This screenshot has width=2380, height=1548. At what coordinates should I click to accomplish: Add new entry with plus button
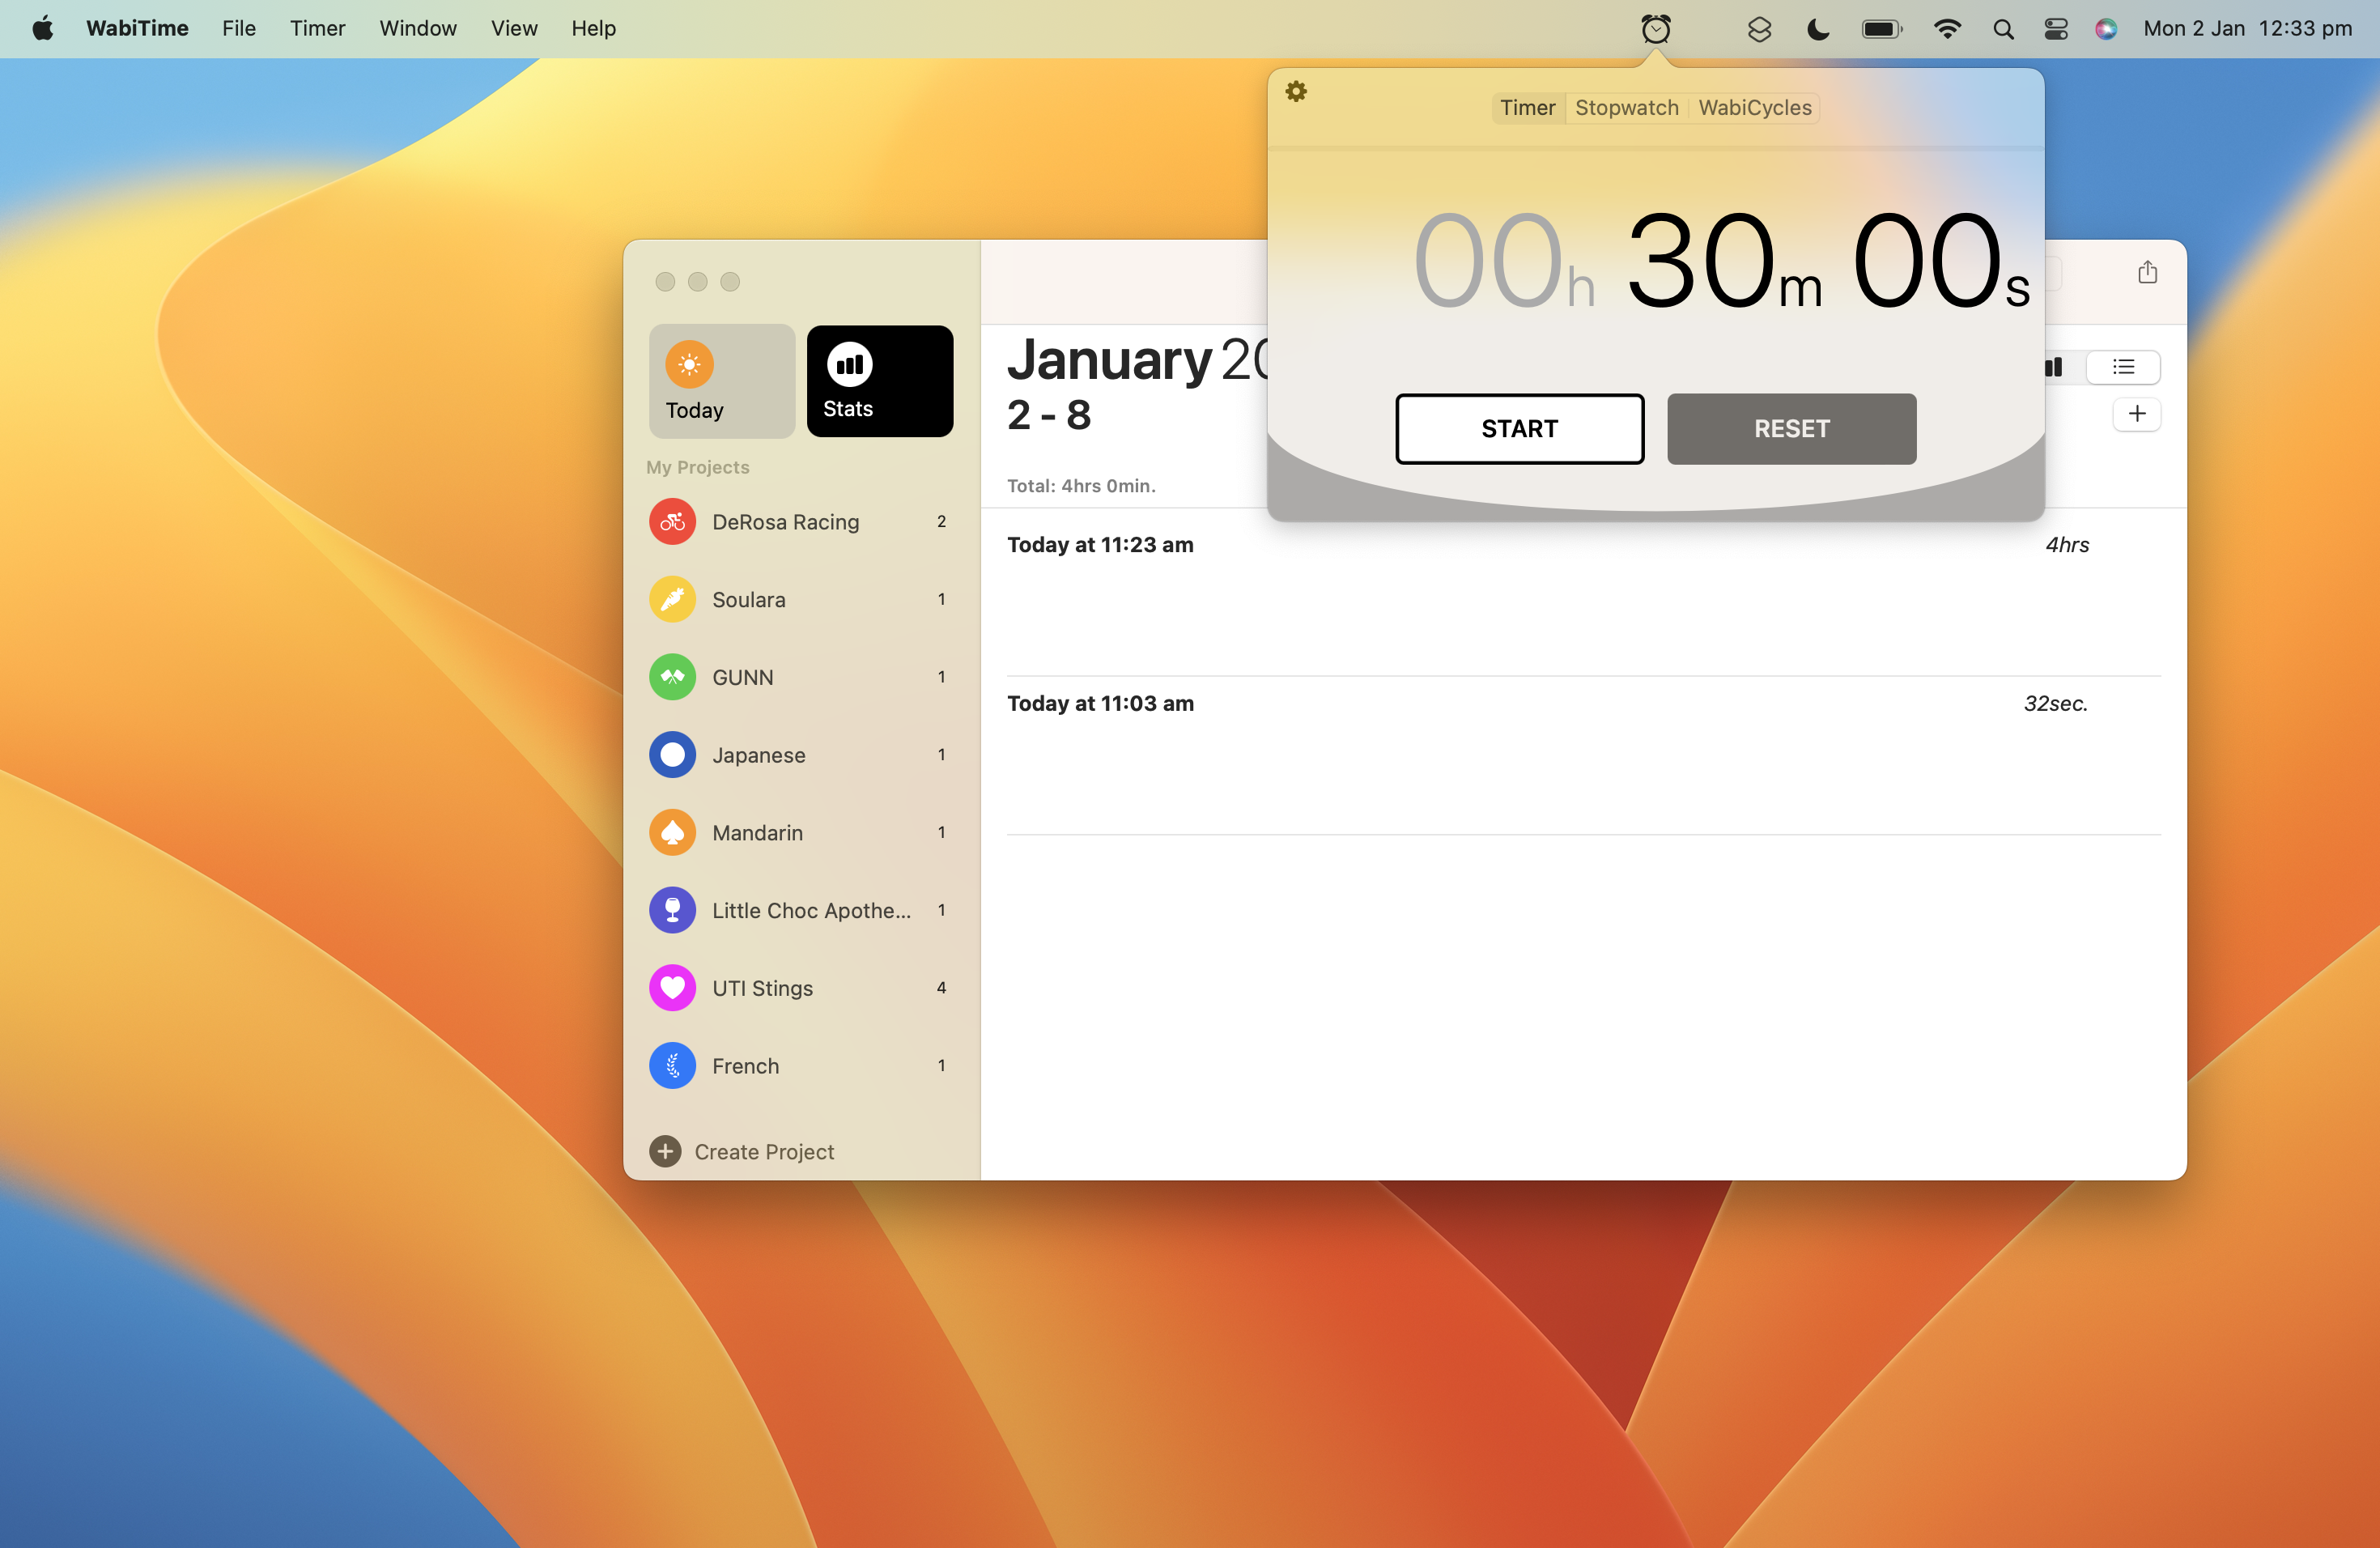pyautogui.click(x=2137, y=414)
